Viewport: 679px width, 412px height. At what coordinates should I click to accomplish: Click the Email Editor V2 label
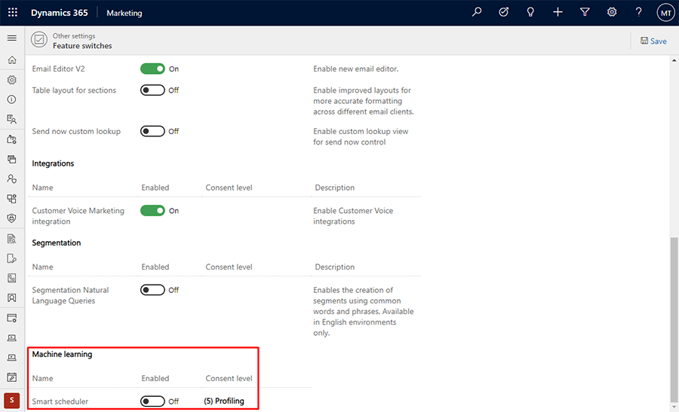coord(58,69)
